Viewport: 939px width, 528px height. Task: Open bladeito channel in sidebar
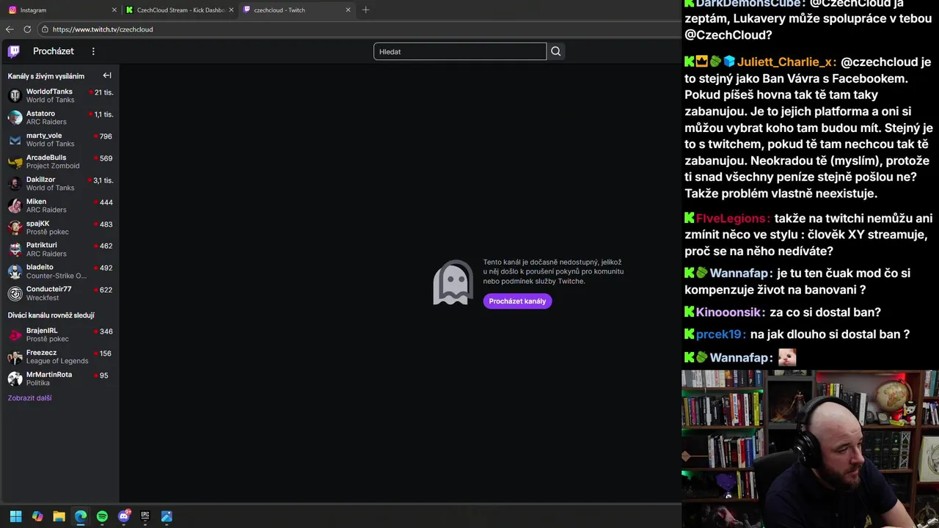pos(59,272)
